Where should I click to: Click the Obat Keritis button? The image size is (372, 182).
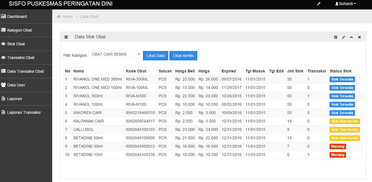click(183, 56)
